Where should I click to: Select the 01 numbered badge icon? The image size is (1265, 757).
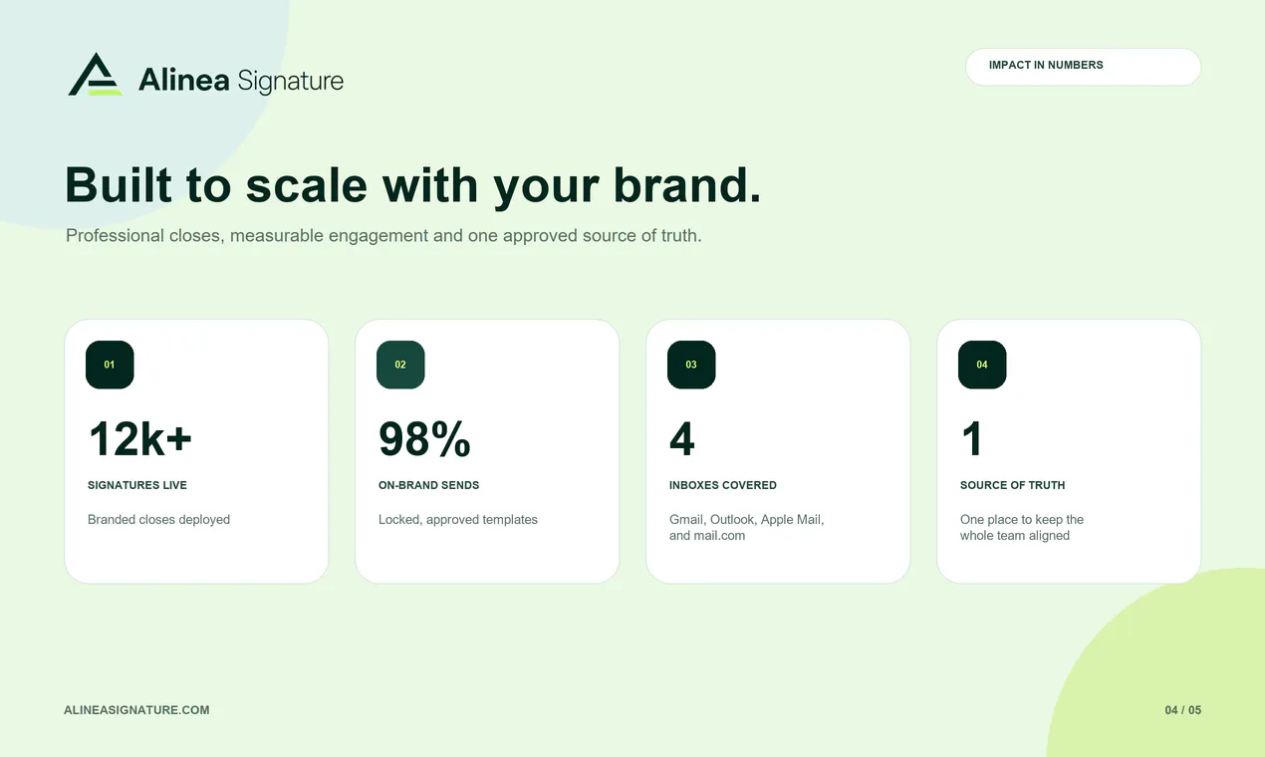tap(110, 365)
